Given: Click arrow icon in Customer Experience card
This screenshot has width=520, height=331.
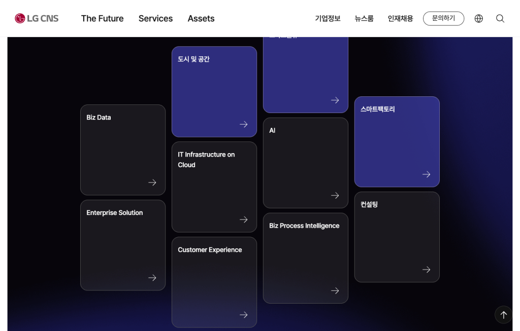Looking at the screenshot, I should pos(244,315).
